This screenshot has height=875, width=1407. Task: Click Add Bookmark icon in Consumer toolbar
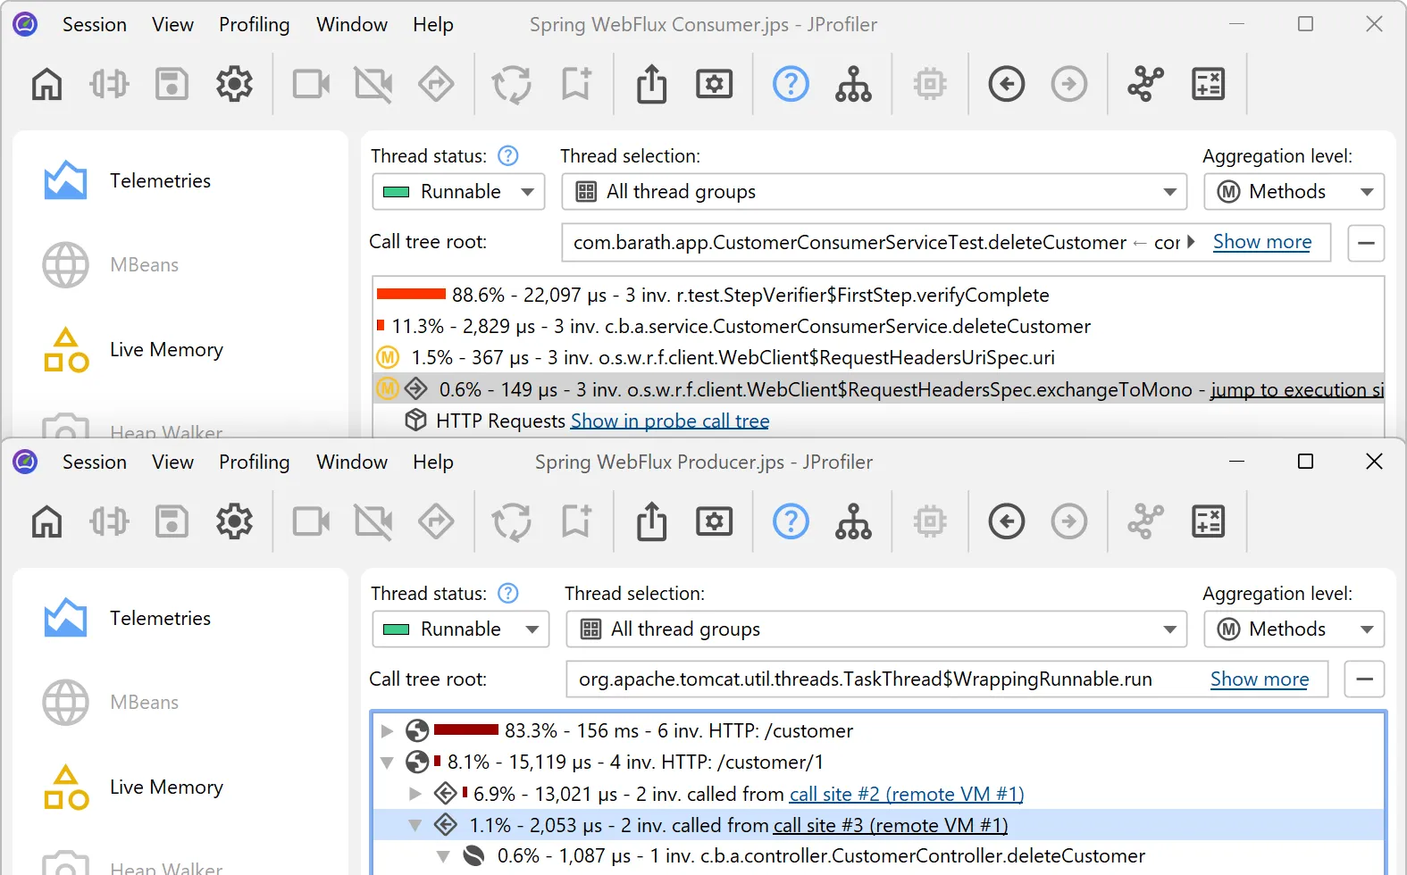point(576,85)
